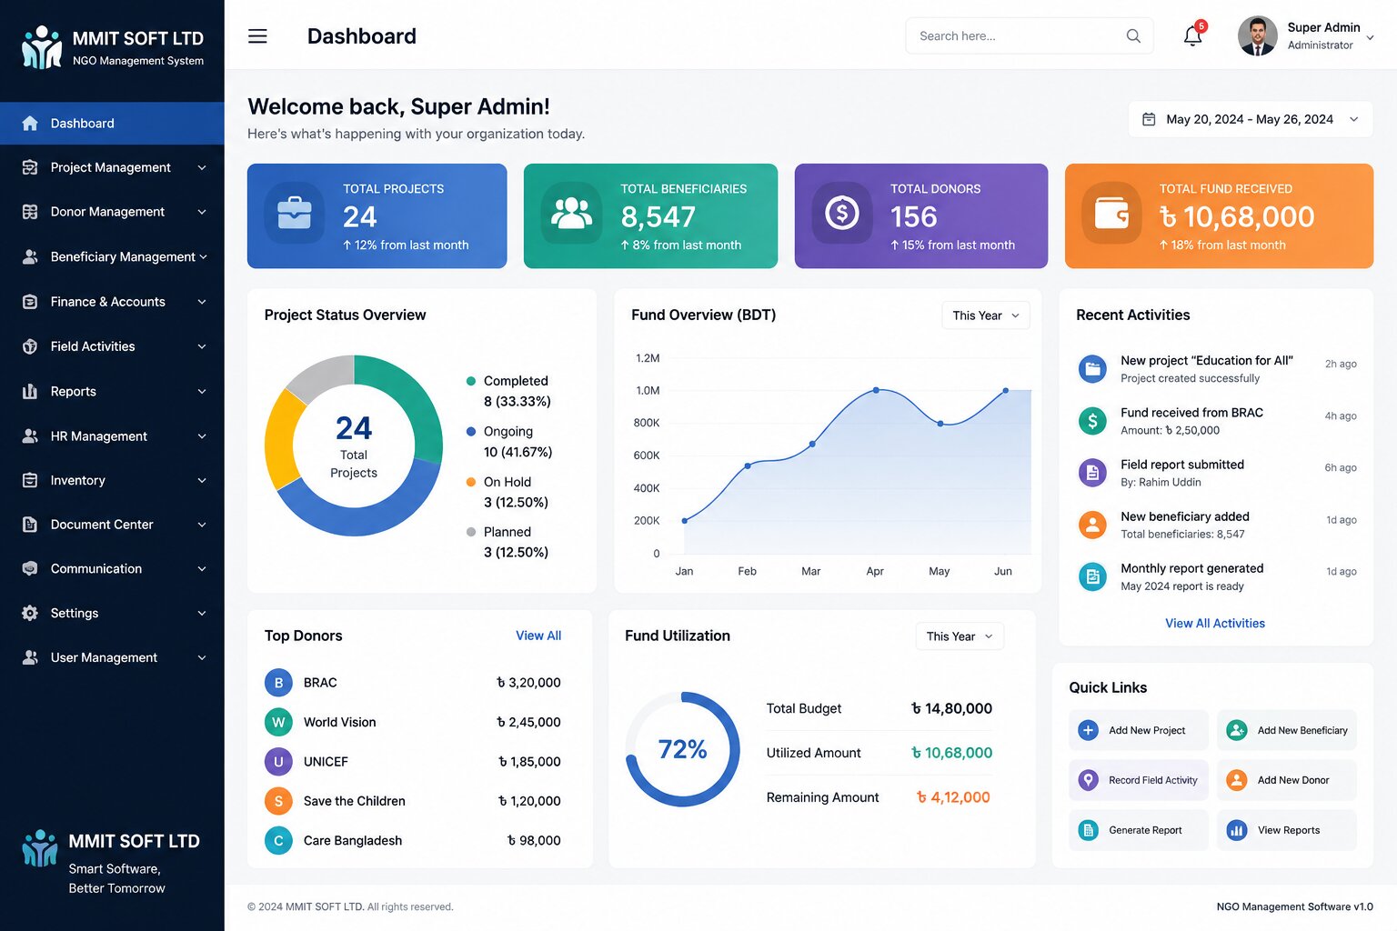Click the dollar icon beside Fund received from BRAC

click(x=1092, y=420)
